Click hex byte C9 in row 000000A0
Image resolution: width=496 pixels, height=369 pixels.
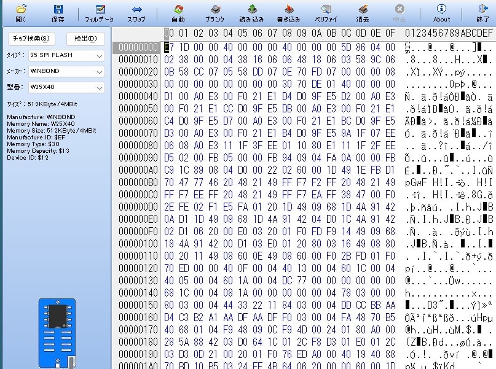(x=169, y=170)
